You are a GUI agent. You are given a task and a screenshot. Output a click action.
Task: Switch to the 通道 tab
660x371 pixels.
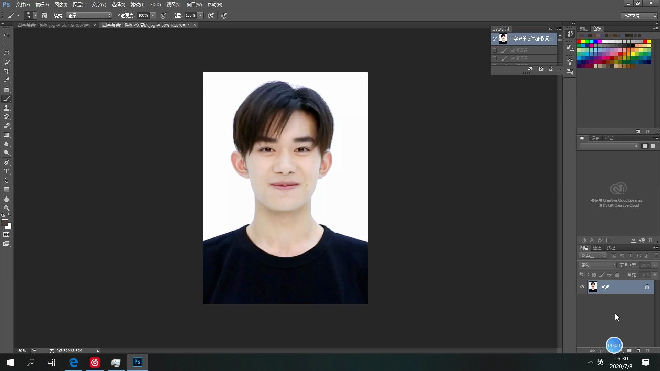[597, 248]
